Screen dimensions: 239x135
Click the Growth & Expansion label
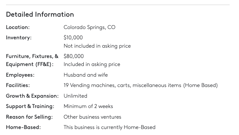tap(32, 96)
